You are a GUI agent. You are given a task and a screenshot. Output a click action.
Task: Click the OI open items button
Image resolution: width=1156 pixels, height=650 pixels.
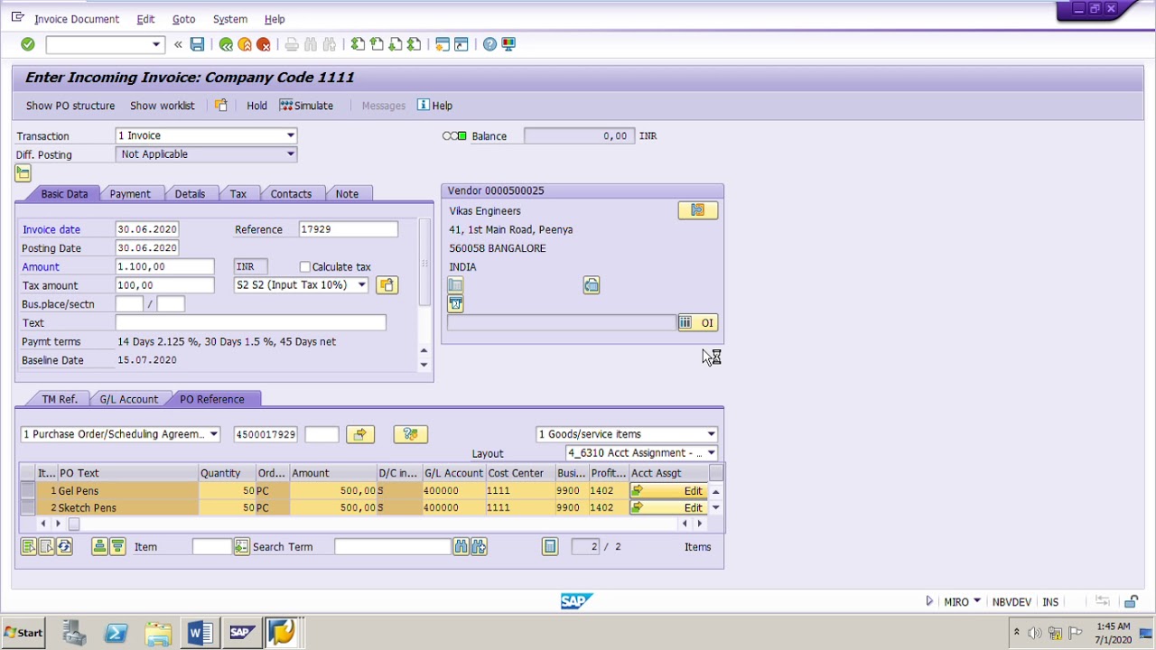pyautogui.click(x=697, y=322)
